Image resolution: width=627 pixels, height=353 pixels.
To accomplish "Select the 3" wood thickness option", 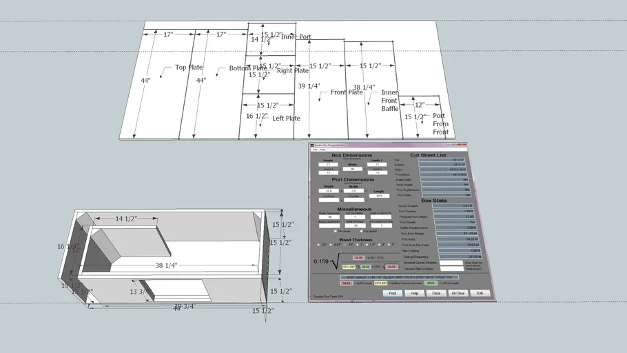I will click(x=390, y=244).
